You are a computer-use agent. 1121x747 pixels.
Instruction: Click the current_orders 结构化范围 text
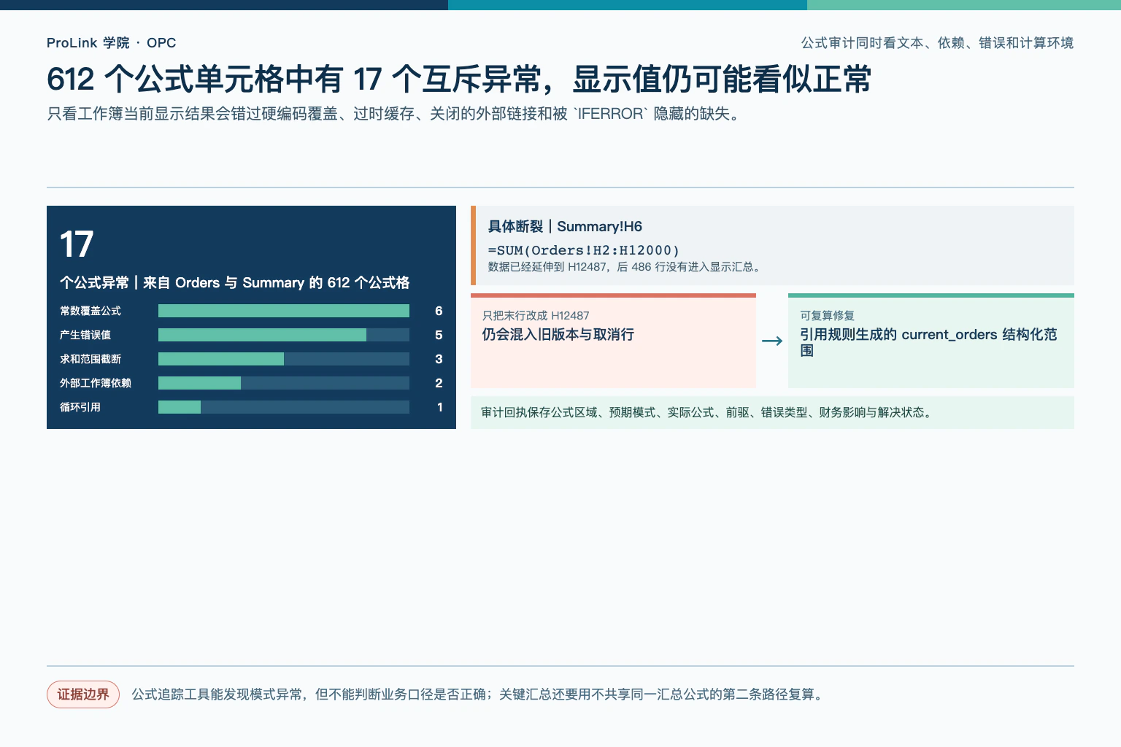(928, 342)
